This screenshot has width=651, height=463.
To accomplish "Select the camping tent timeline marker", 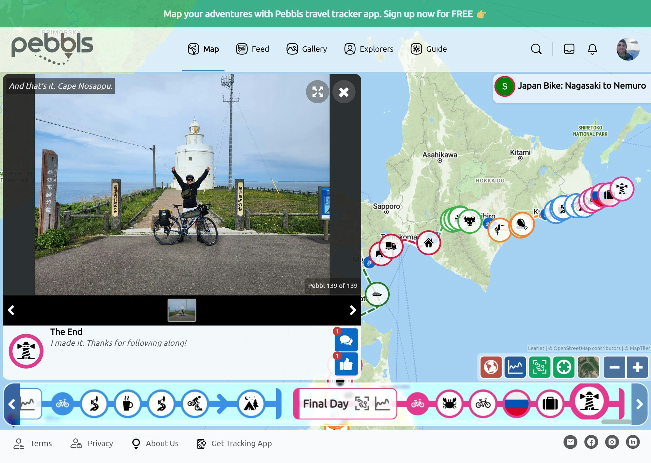I will 251,404.
